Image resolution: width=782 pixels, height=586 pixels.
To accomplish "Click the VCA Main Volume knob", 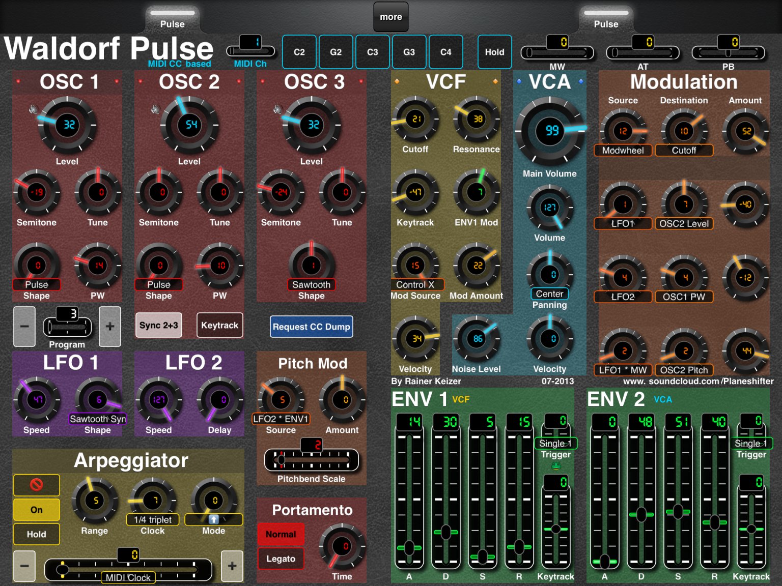I will coord(550,131).
